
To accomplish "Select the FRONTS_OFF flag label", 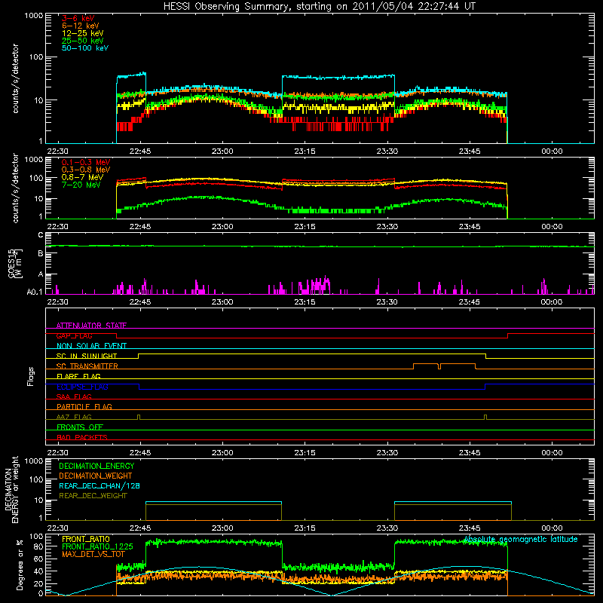I will [80, 427].
